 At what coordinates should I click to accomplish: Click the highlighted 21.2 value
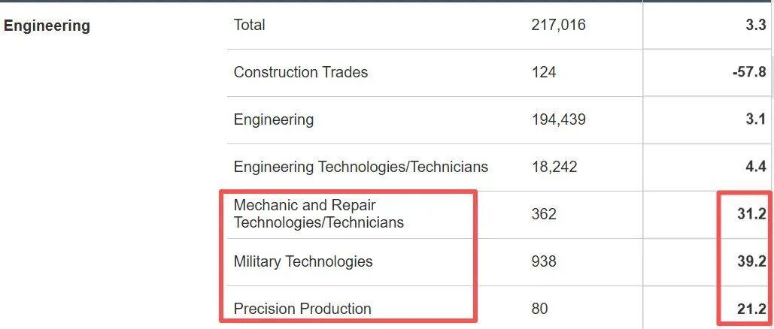pyautogui.click(x=751, y=309)
